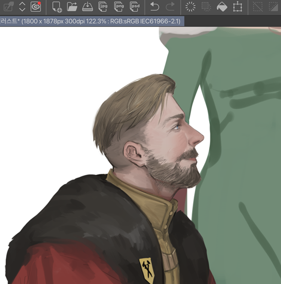Screen dimensions: 281x284
Task: Click the up/down chevron command bar switcher
Action: click(x=22, y=7)
